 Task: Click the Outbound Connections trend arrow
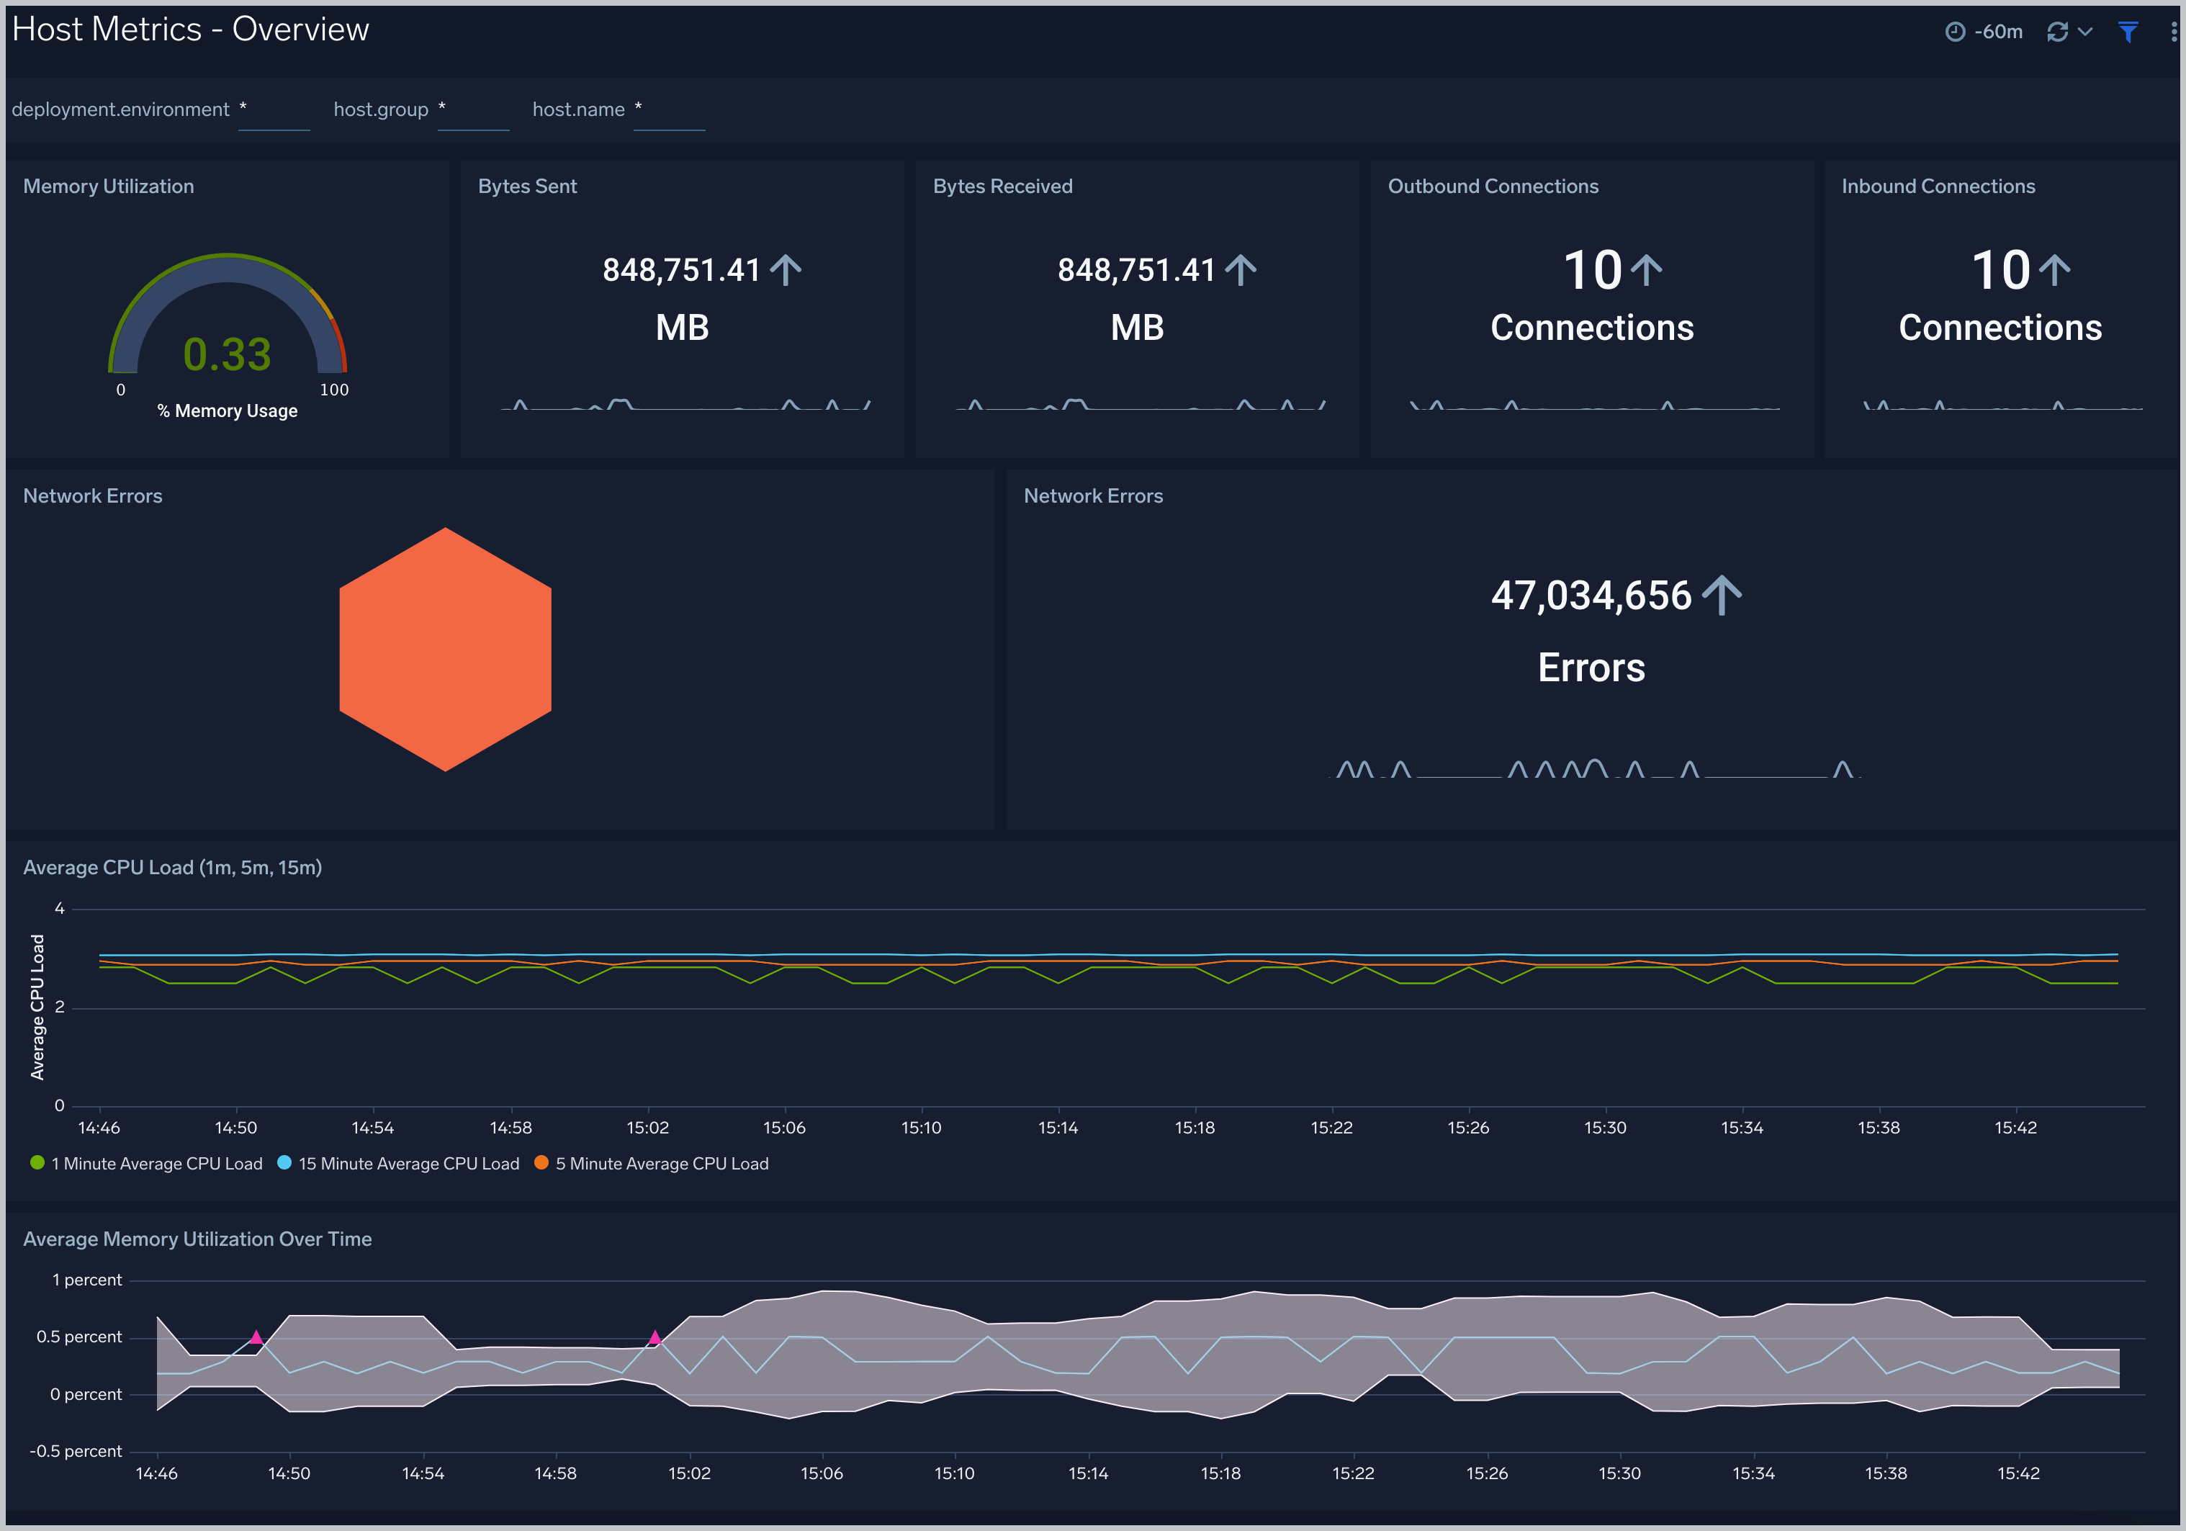(x=1646, y=269)
